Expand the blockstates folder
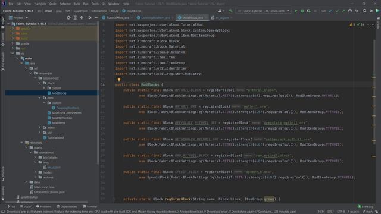Screen dimensions: 381x214 click(35, 158)
